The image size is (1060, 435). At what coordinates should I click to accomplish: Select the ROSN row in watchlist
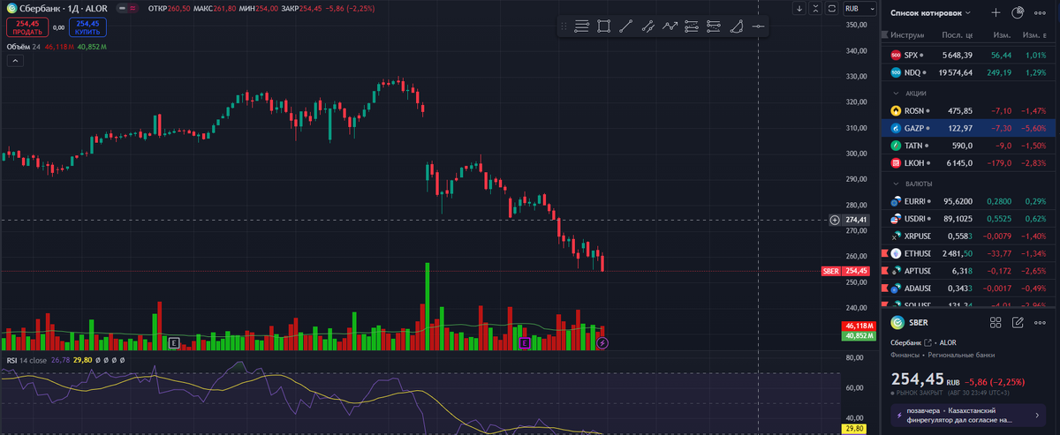click(969, 110)
